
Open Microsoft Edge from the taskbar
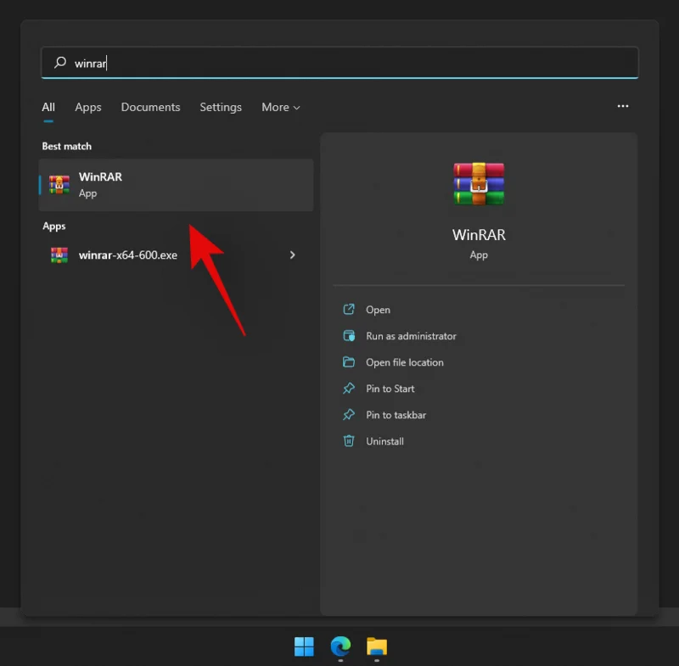tap(340, 646)
